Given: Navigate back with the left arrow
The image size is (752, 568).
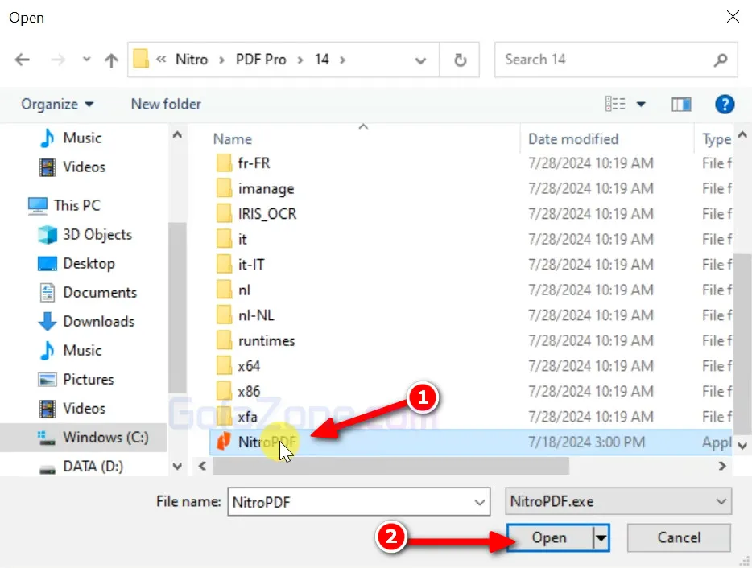Looking at the screenshot, I should click(22, 60).
